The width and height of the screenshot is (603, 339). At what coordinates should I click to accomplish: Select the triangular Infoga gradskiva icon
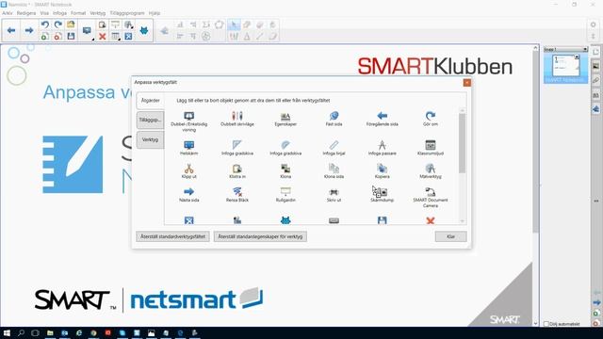coord(236,145)
